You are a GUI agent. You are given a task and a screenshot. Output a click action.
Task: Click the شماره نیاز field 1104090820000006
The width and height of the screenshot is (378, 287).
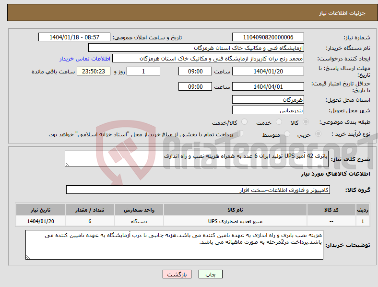(268, 37)
